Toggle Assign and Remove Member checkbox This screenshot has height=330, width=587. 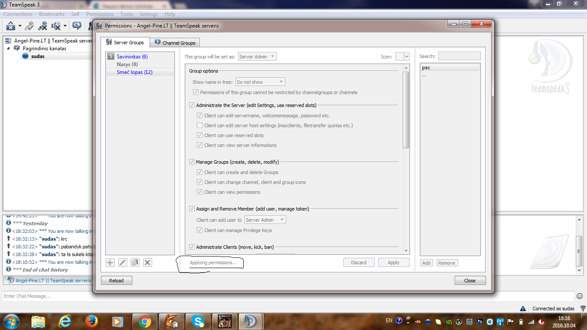click(192, 209)
